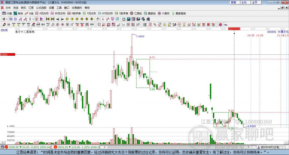Select the percent % line tool
This screenshot has height=155, width=289.
(155, 24)
